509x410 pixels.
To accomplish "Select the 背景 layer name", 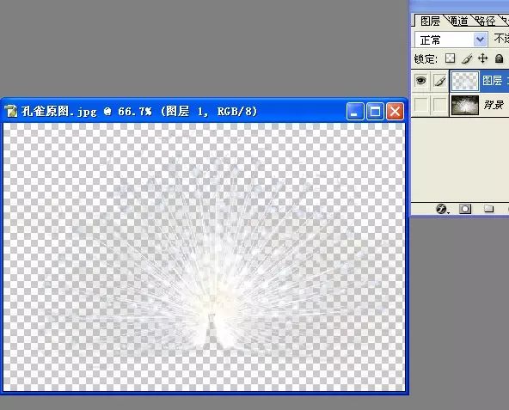I will 494,105.
